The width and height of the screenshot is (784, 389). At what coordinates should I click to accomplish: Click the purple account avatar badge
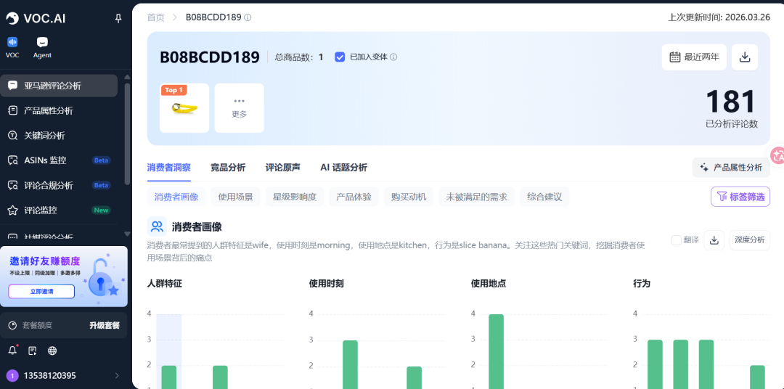coord(12,375)
